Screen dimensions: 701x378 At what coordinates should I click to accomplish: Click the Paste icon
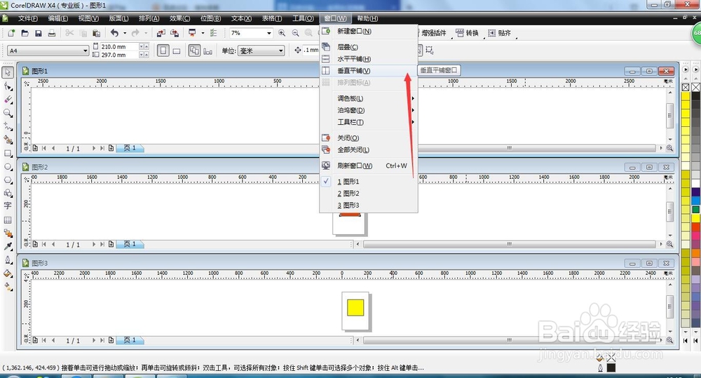[96, 33]
